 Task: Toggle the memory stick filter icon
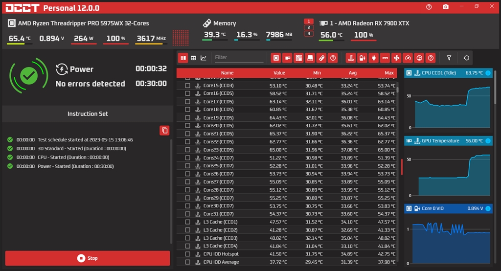click(x=321, y=58)
